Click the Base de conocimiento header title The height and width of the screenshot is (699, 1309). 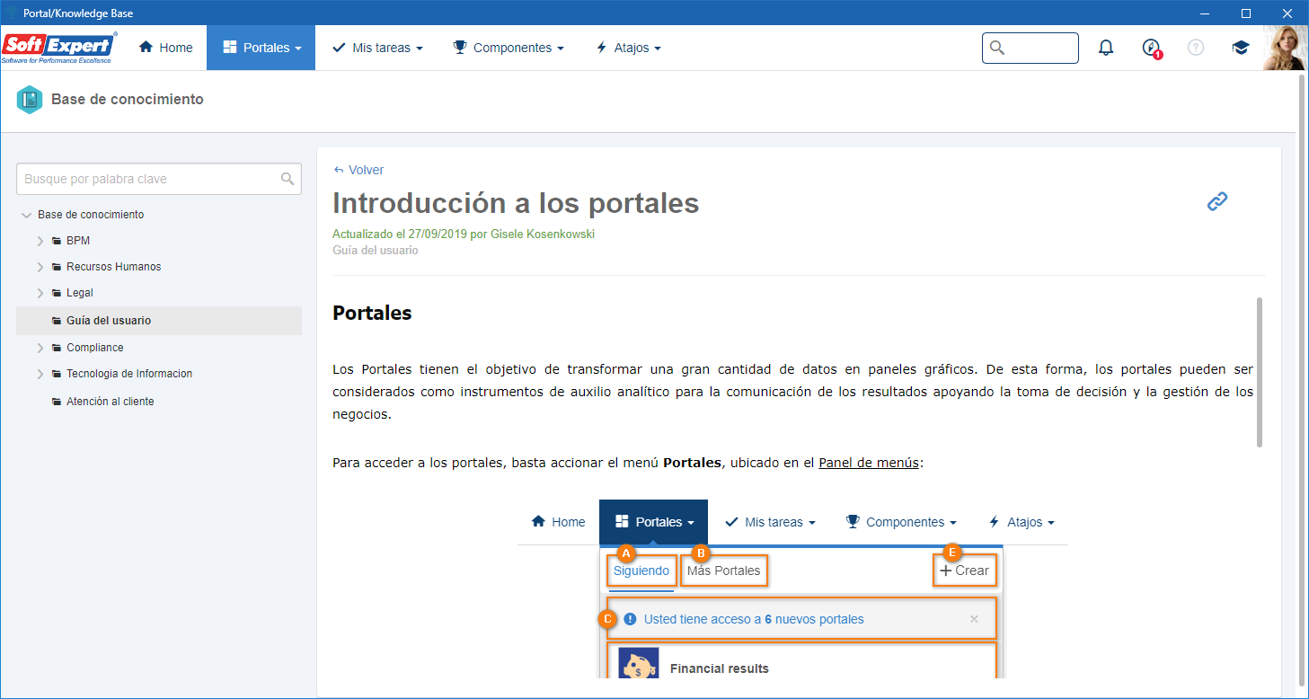[128, 100]
